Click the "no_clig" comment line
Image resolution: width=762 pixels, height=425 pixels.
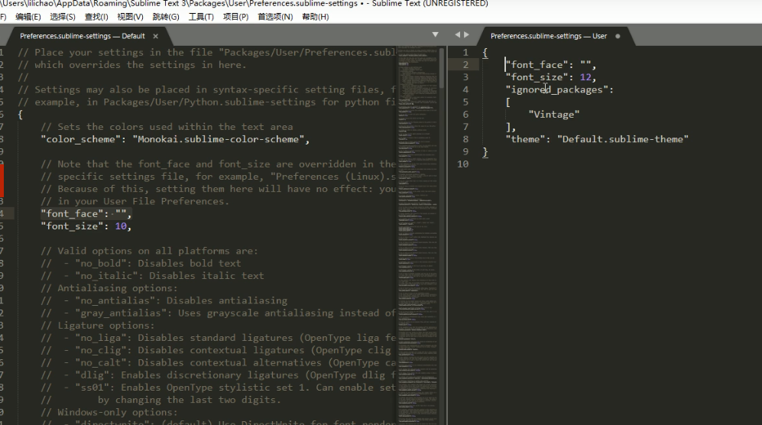(216, 350)
